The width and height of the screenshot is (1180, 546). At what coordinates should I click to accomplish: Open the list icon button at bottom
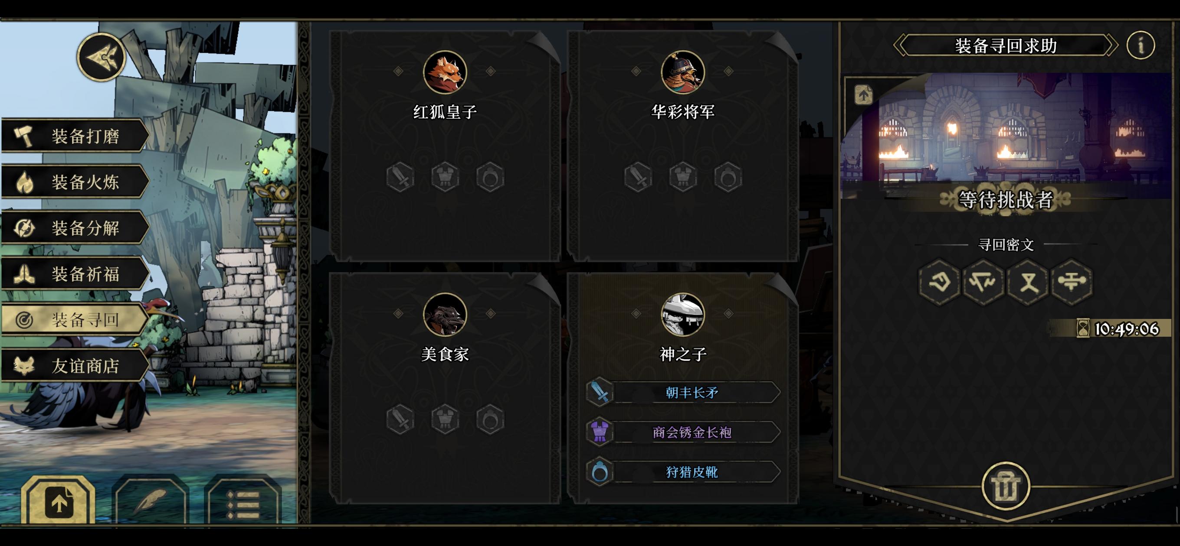(244, 501)
